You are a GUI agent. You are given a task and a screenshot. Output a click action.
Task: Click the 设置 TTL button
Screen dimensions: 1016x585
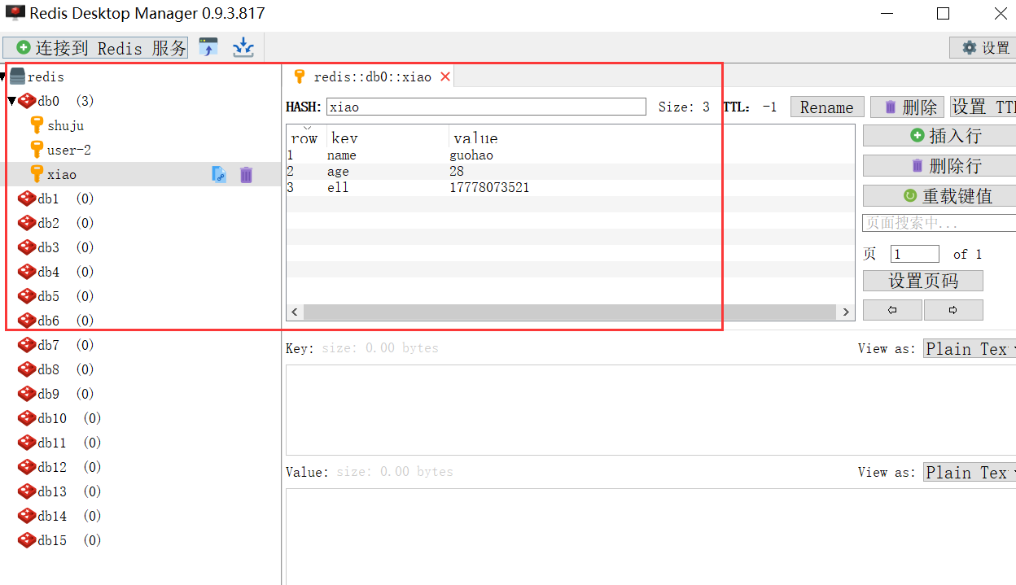(x=983, y=107)
